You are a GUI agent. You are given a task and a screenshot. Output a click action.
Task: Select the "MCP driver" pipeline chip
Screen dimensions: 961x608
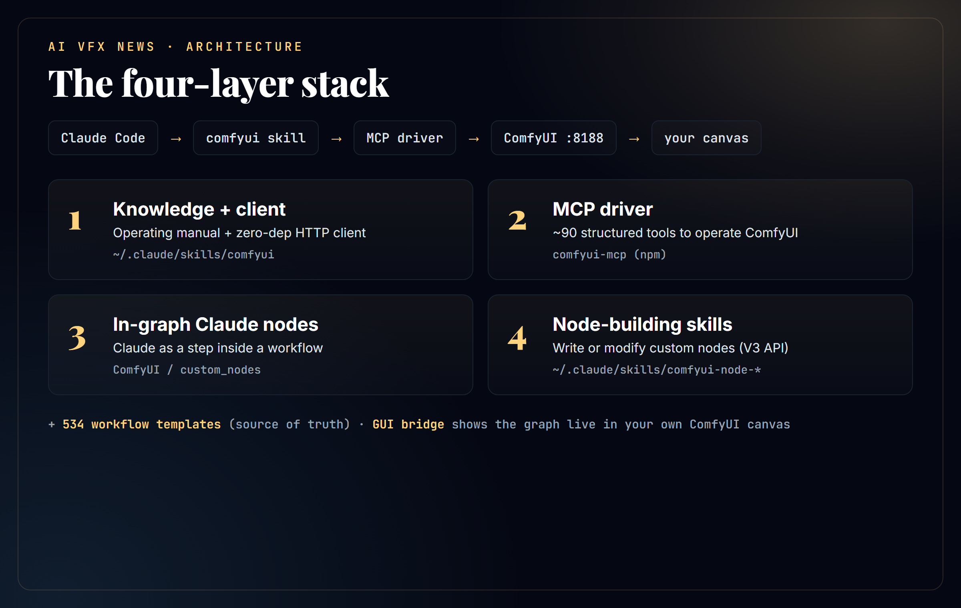404,138
